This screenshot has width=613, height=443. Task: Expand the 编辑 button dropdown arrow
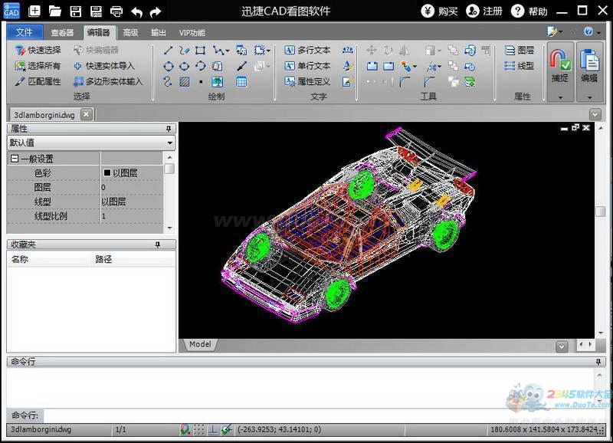tap(588, 97)
